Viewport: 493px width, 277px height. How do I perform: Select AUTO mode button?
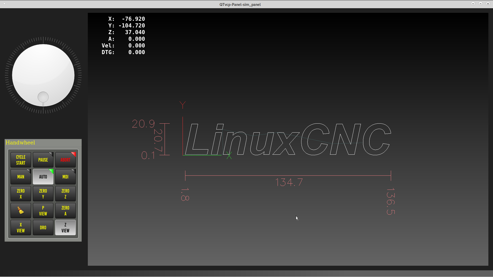[43, 177]
